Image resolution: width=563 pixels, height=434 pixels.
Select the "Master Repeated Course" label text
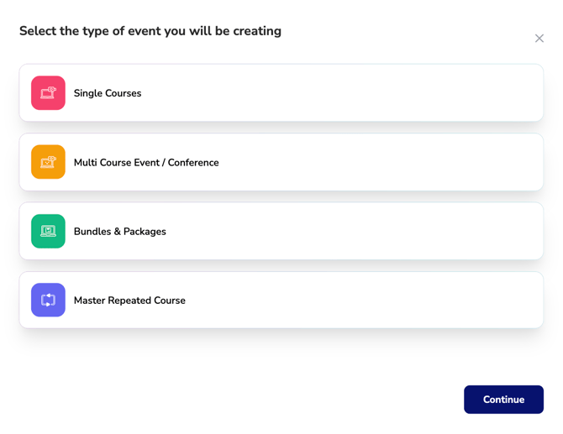tap(129, 301)
